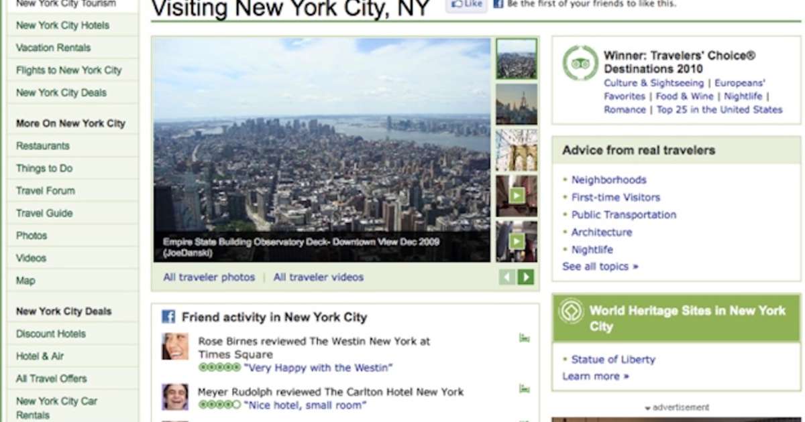Open "Very Happy with the Westin" review
The width and height of the screenshot is (805, 422).
tap(319, 368)
